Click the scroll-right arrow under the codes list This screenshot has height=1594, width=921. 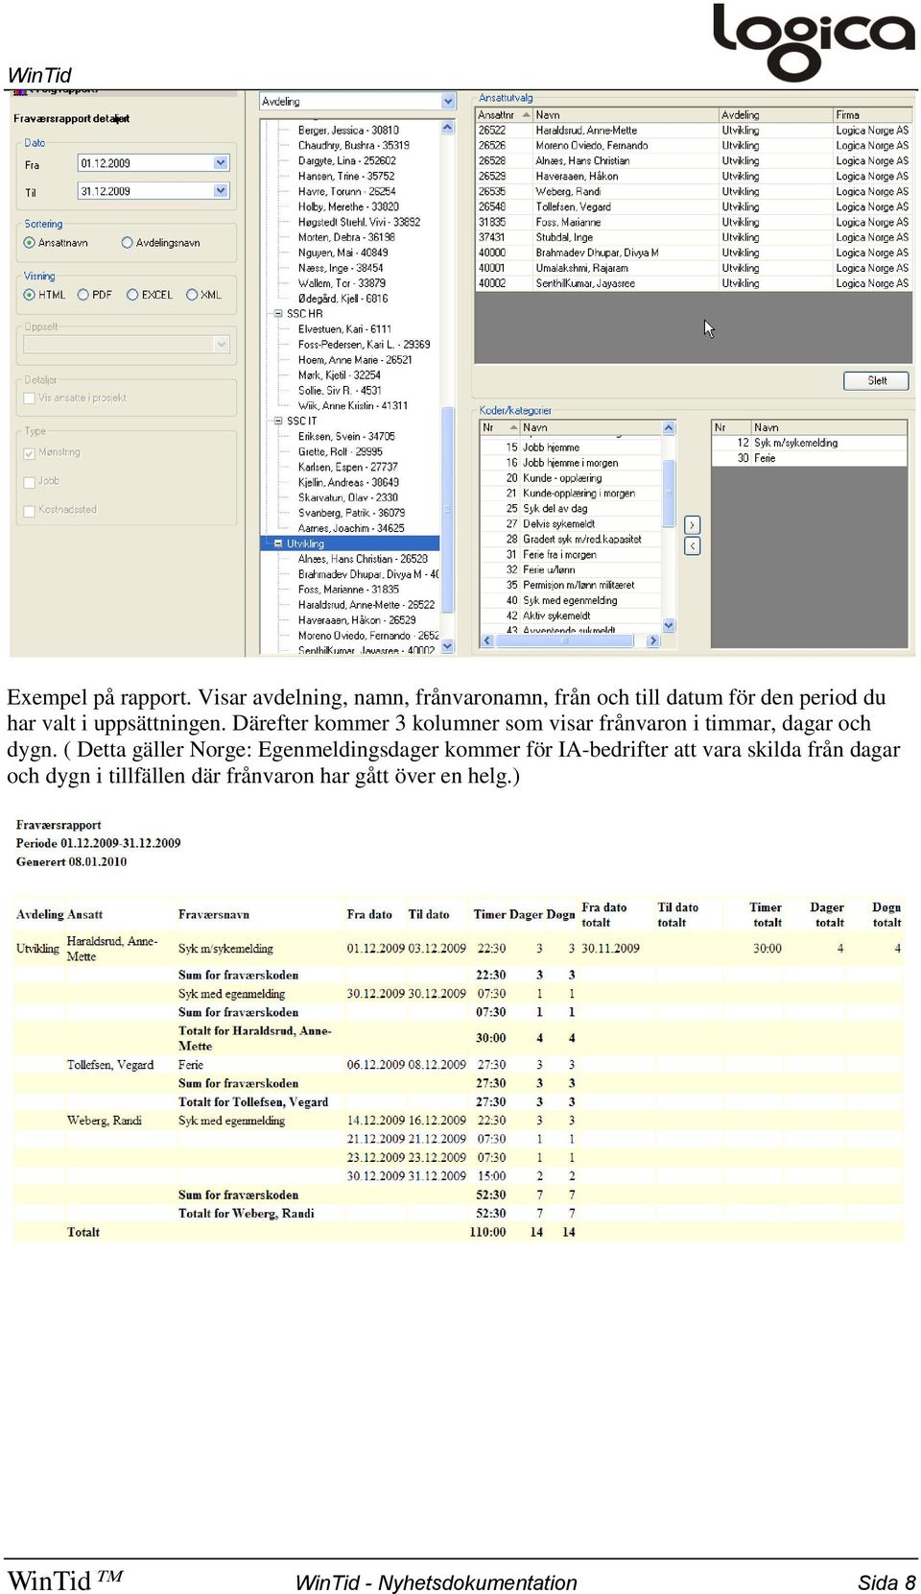pyautogui.click(x=653, y=640)
